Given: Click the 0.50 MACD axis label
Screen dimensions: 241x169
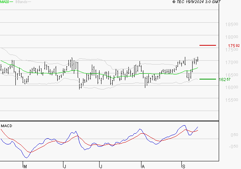Looking at the screenshot, I should coord(234,135).
